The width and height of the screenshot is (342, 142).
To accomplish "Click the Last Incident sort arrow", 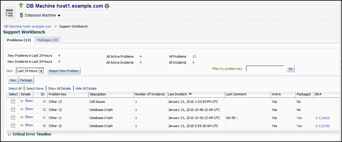I will (190, 94).
